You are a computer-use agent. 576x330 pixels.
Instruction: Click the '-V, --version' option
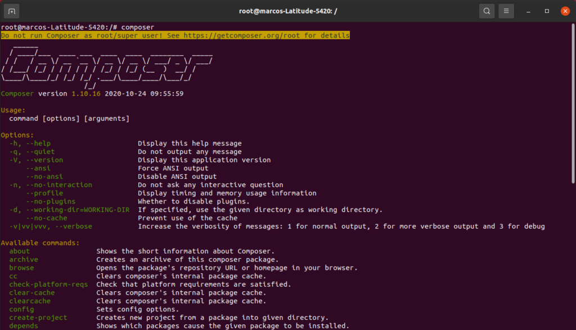coord(36,160)
